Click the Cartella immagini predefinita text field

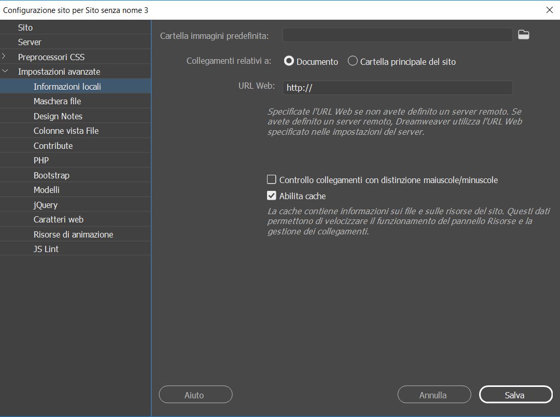click(397, 35)
